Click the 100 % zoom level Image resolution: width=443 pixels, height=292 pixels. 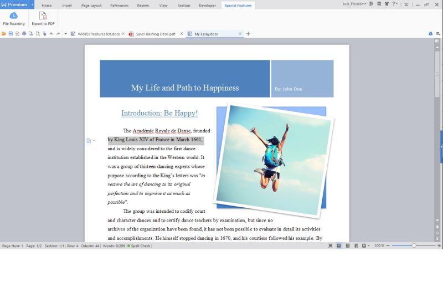pyautogui.click(x=379, y=246)
